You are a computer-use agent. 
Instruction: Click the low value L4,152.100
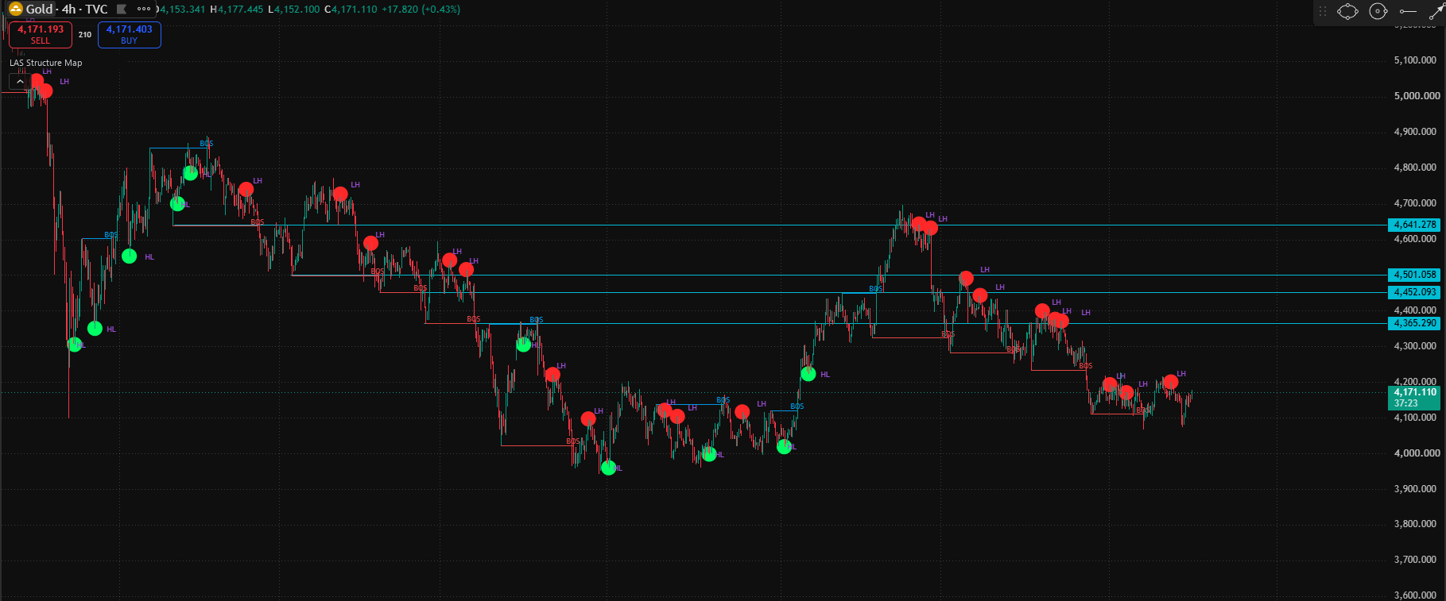(294, 10)
